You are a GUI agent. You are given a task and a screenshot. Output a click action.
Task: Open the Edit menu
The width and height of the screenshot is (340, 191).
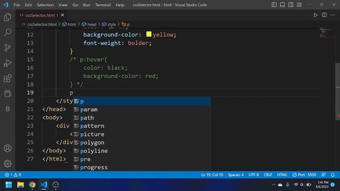pyautogui.click(x=28, y=5)
